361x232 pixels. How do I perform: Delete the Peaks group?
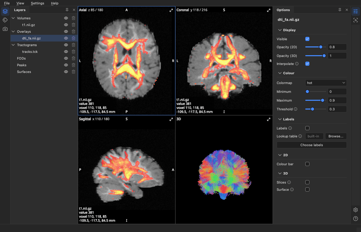click(x=73, y=65)
